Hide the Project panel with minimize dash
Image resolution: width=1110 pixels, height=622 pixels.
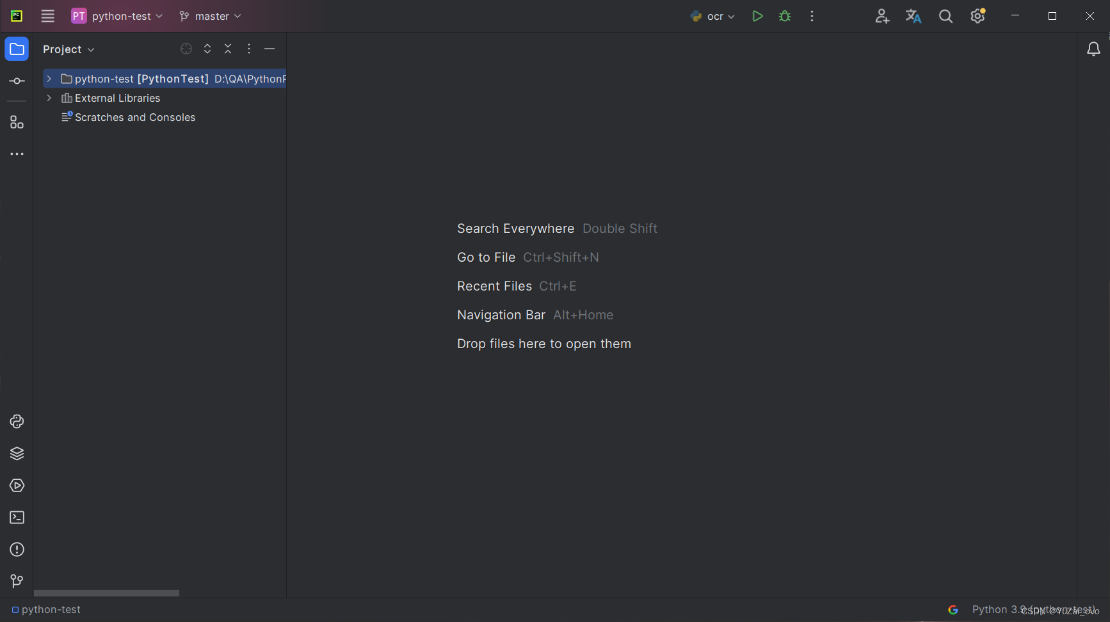click(x=269, y=49)
